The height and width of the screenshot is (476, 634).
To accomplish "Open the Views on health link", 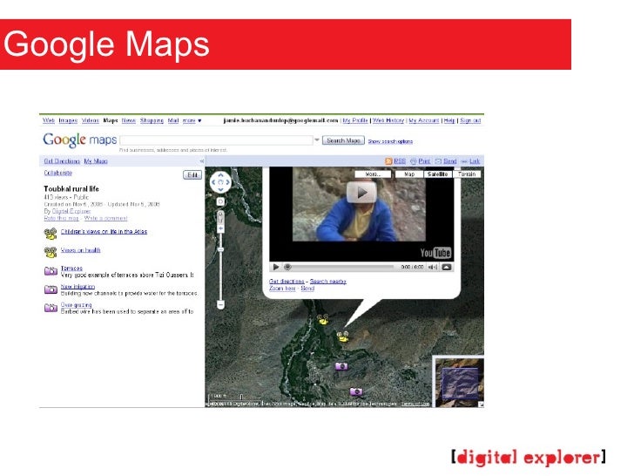I will (80, 250).
